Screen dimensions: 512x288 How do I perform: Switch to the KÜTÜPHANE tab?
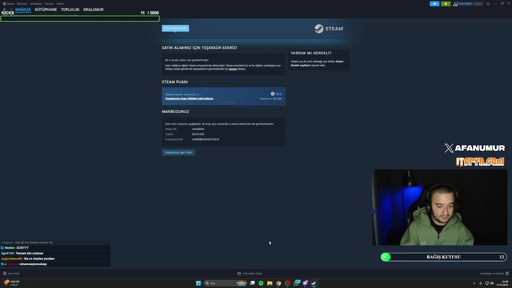pos(46,10)
